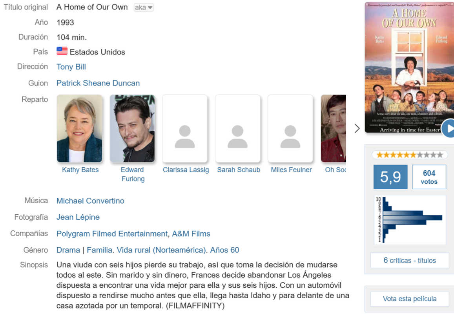This screenshot has height=314, width=454.
Task: Click the Estados Unidos country text
Action: click(98, 52)
